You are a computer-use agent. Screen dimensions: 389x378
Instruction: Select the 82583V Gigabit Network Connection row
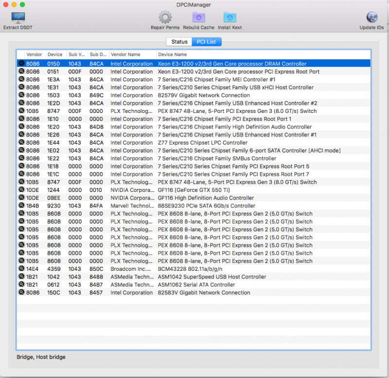[204, 293]
